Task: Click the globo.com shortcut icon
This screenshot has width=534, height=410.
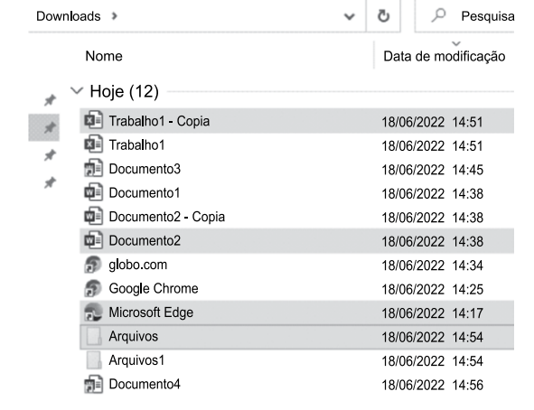Action: coord(93,265)
